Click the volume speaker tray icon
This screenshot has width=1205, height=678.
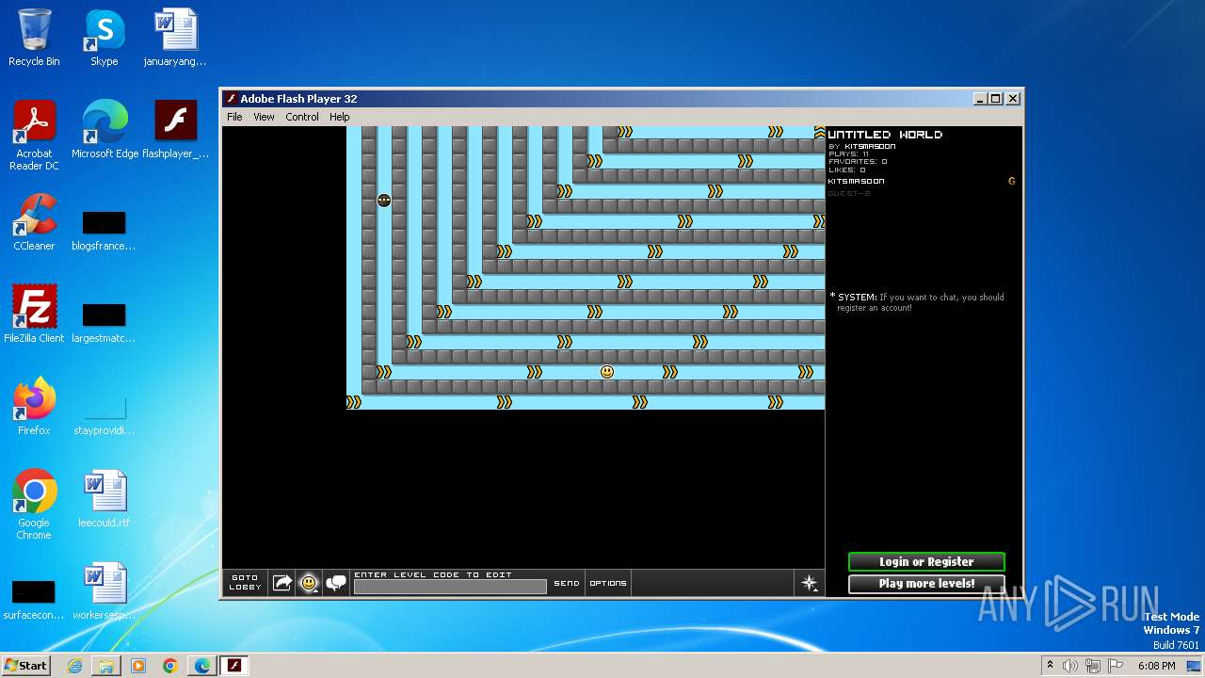coord(1069,666)
